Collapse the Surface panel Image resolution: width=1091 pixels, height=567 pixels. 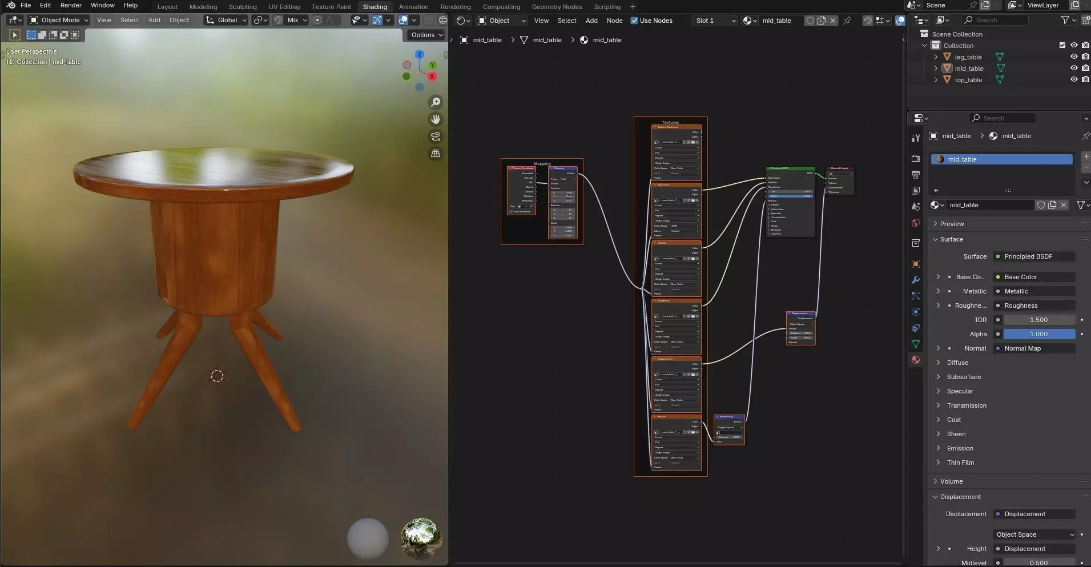tap(951, 239)
